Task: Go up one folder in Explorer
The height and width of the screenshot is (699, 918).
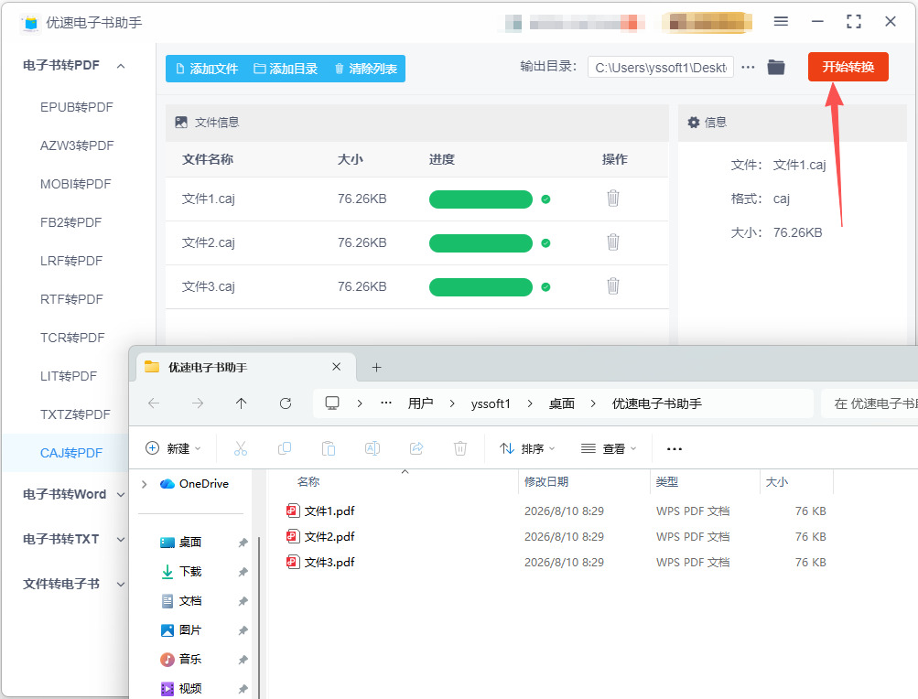Action: pos(242,403)
